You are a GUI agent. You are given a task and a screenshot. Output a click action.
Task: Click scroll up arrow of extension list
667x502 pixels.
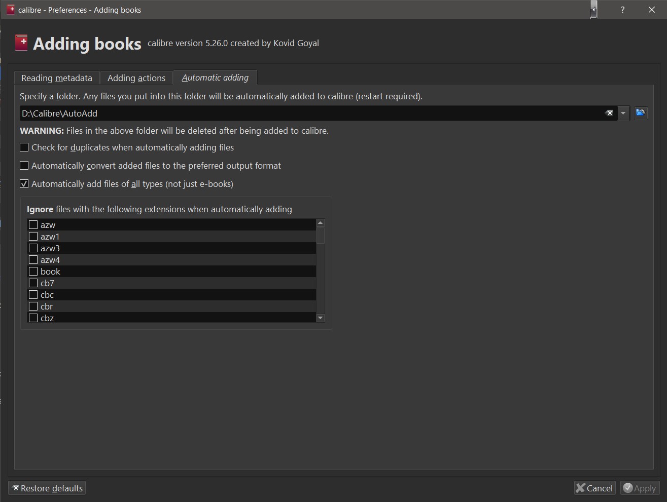tap(320, 223)
